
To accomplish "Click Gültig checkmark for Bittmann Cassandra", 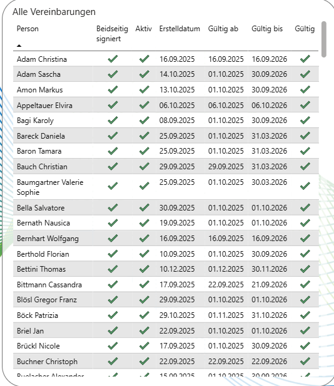I will [305, 284].
